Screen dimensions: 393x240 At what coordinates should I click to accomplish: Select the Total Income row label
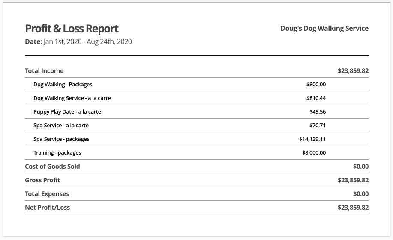(44, 71)
